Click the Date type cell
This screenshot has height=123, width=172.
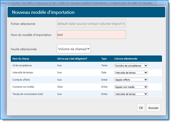pyautogui.click(x=104, y=73)
